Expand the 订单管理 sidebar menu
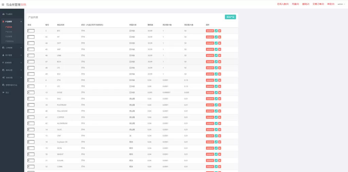 tap(12, 48)
